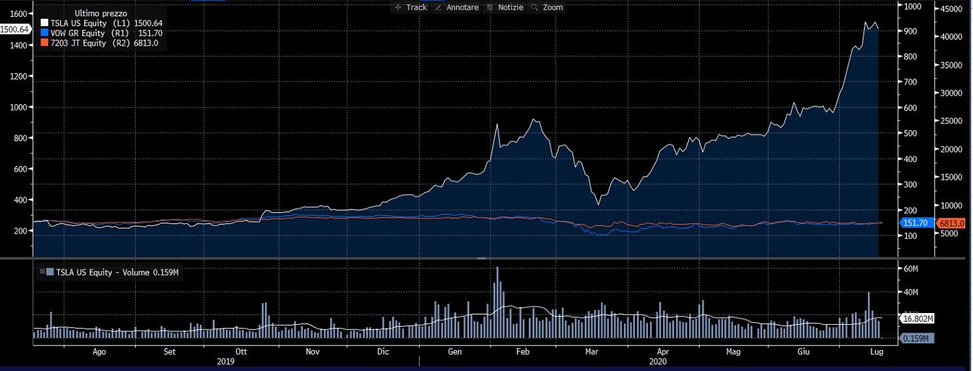The height and width of the screenshot is (371, 973).
Task: Click the Volume series color square
Action: pos(51,272)
